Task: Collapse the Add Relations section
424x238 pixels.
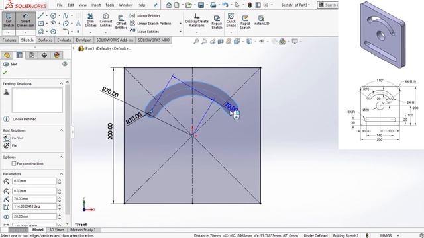Action: (x=61, y=130)
